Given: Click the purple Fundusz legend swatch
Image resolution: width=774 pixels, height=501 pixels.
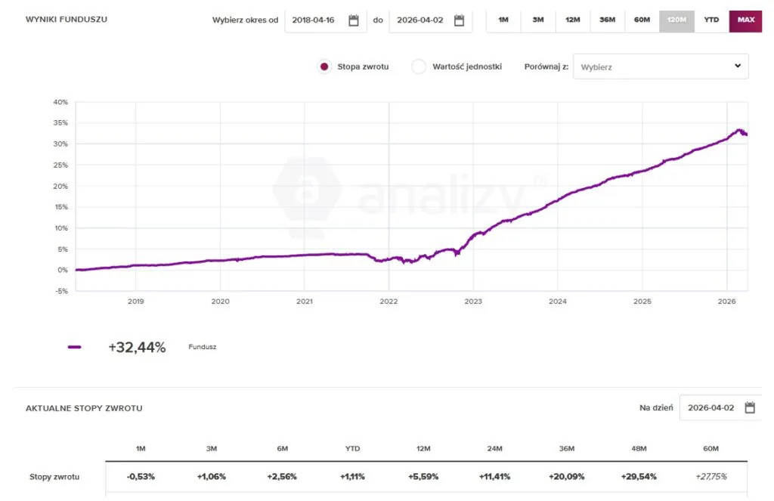Looking at the screenshot, I should pyautogui.click(x=74, y=348).
